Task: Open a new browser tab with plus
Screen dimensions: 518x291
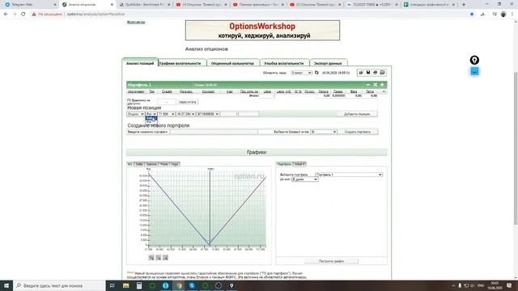Action: (464, 5)
